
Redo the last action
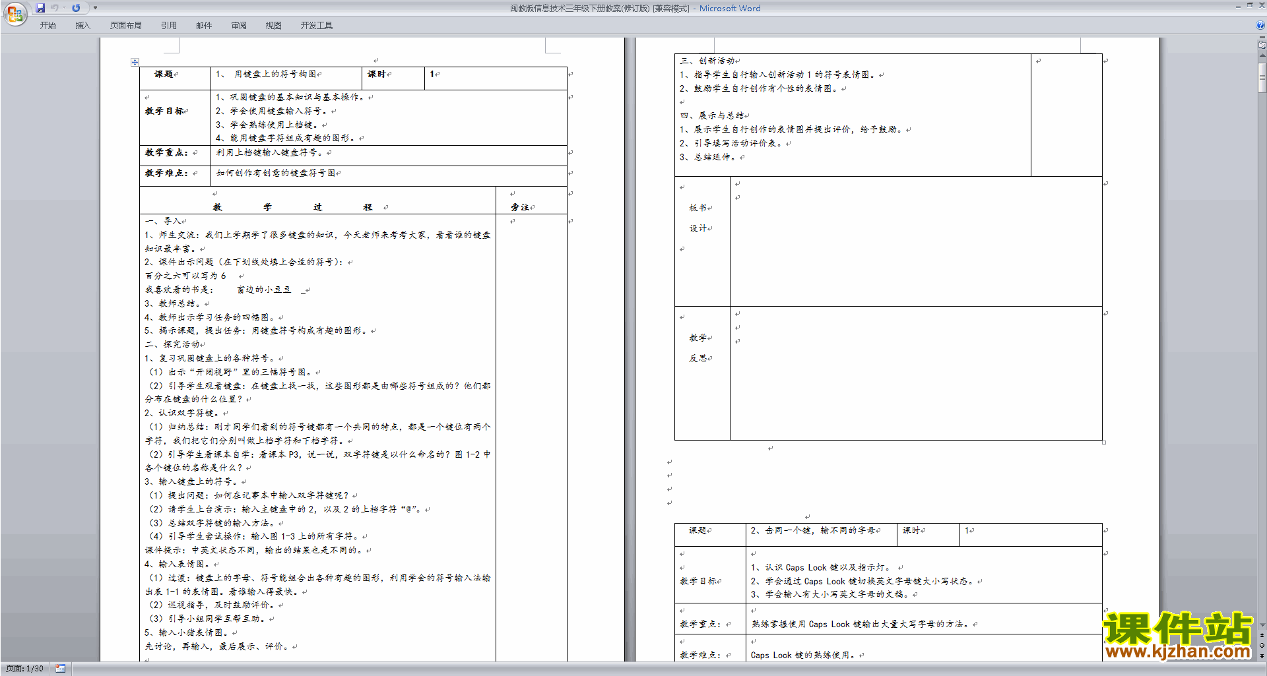pyautogui.click(x=76, y=8)
